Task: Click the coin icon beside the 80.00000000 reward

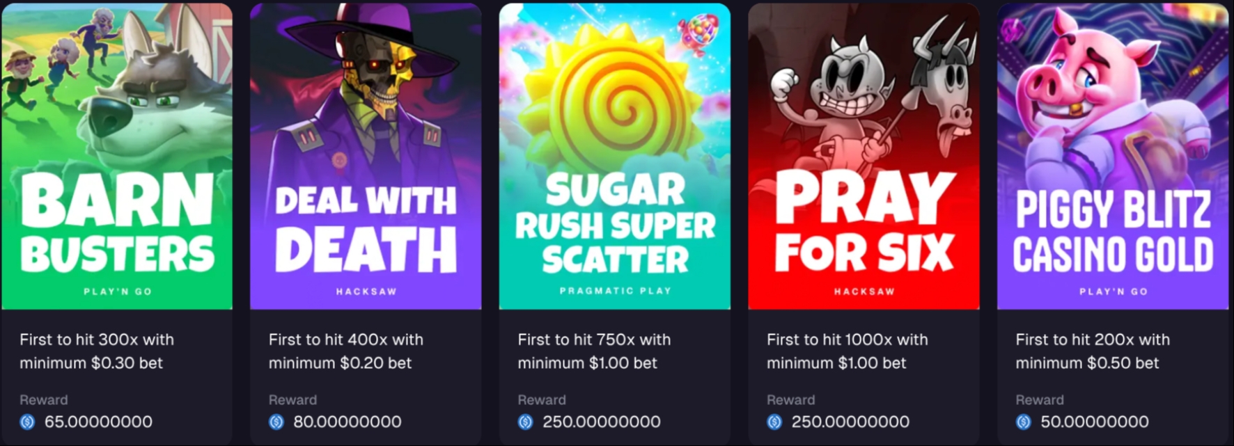Action: click(x=275, y=422)
